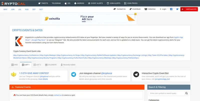Open EVENT ALERTS in top navigation
200x101 pixels.
pyautogui.click(x=95, y=3)
